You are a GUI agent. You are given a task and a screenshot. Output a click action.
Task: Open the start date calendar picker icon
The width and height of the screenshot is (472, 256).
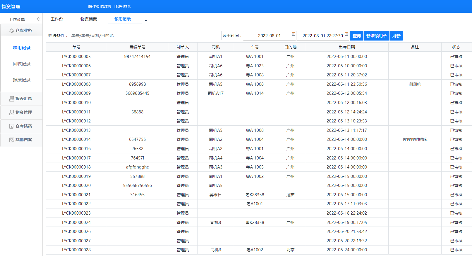(x=293, y=34)
